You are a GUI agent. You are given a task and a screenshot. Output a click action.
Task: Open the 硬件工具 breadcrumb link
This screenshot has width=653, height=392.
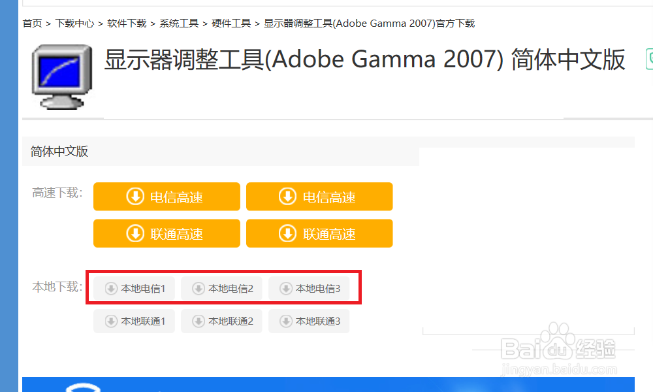[x=231, y=24]
